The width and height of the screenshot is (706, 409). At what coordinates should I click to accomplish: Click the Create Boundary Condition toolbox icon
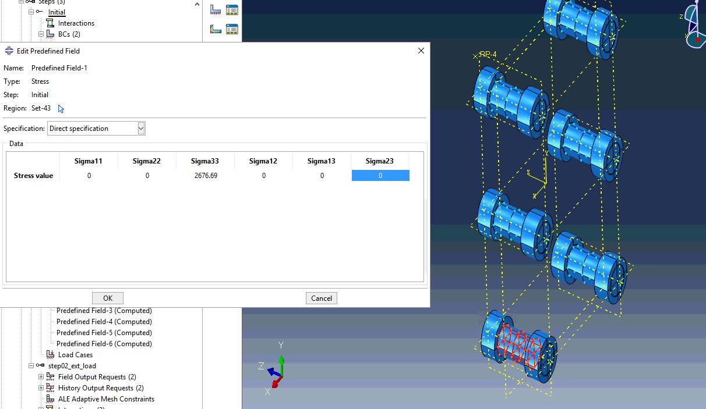pos(216,9)
